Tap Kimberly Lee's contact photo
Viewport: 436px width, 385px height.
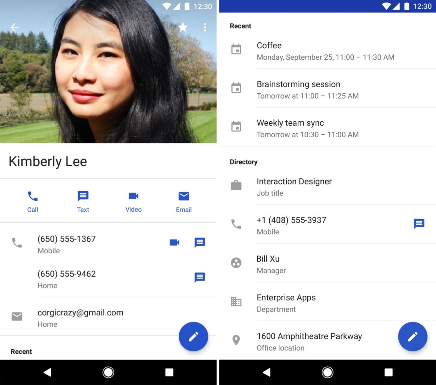108,71
